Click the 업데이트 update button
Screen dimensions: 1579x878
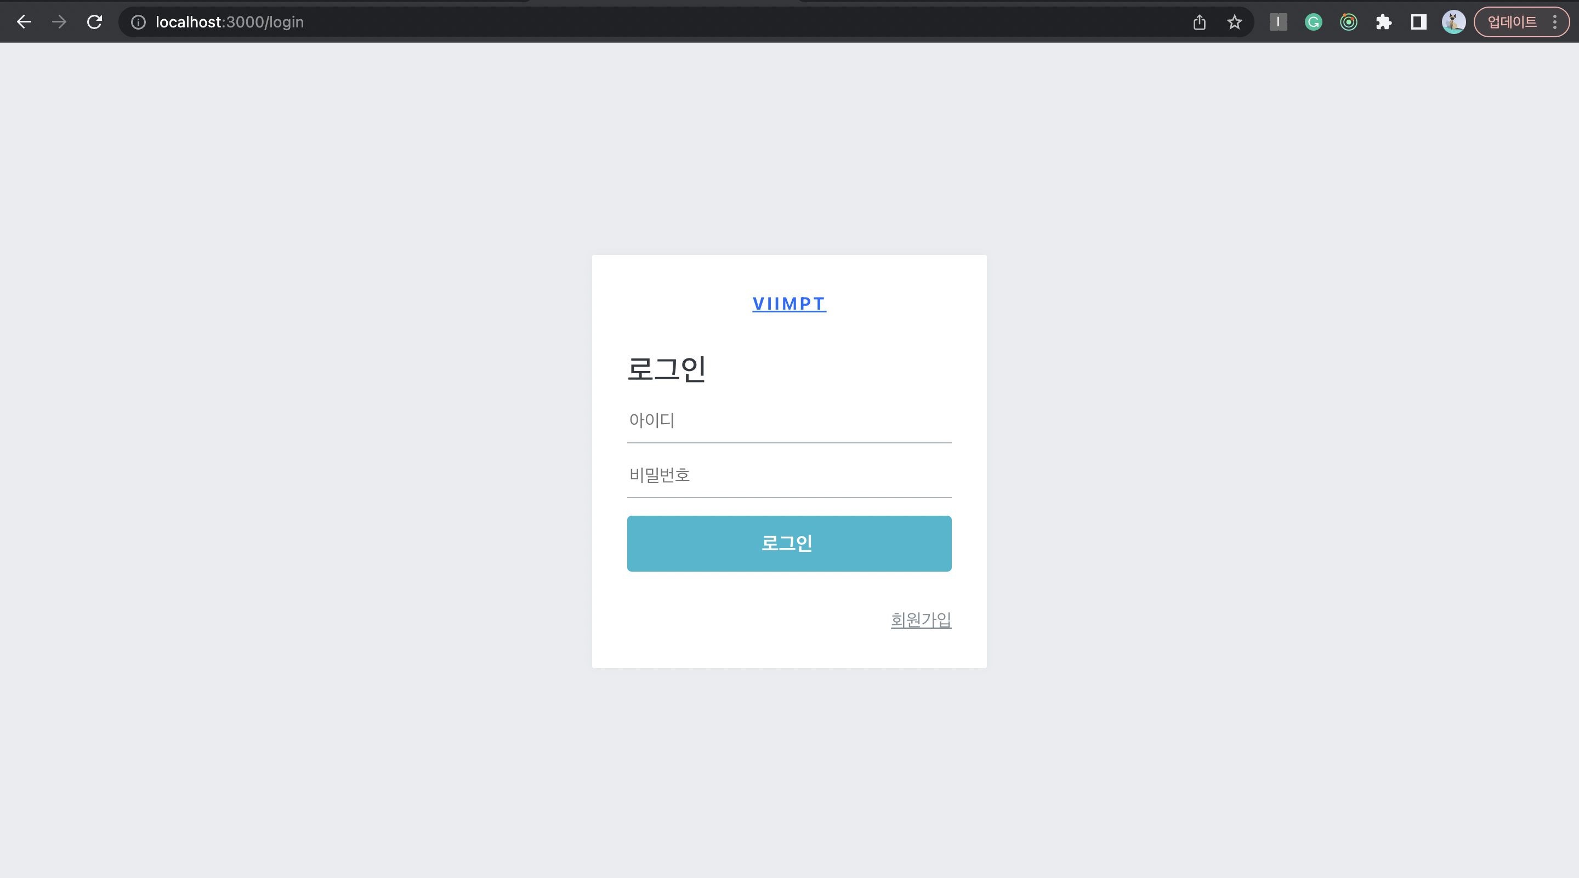1512,22
